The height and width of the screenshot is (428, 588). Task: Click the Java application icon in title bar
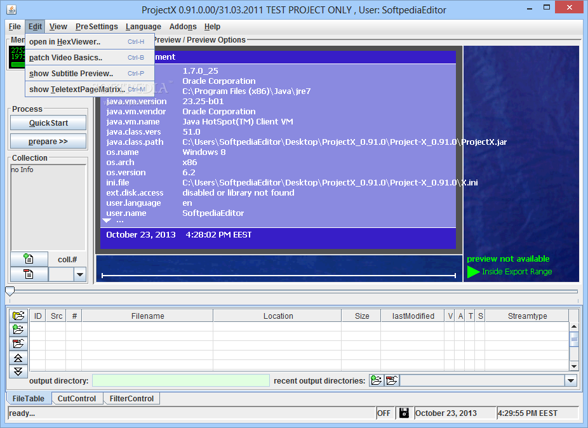point(11,10)
